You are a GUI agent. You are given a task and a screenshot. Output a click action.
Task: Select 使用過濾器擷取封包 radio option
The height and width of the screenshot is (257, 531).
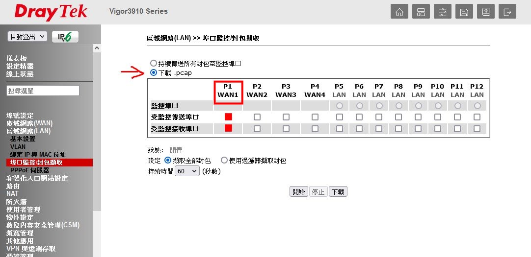click(x=224, y=160)
